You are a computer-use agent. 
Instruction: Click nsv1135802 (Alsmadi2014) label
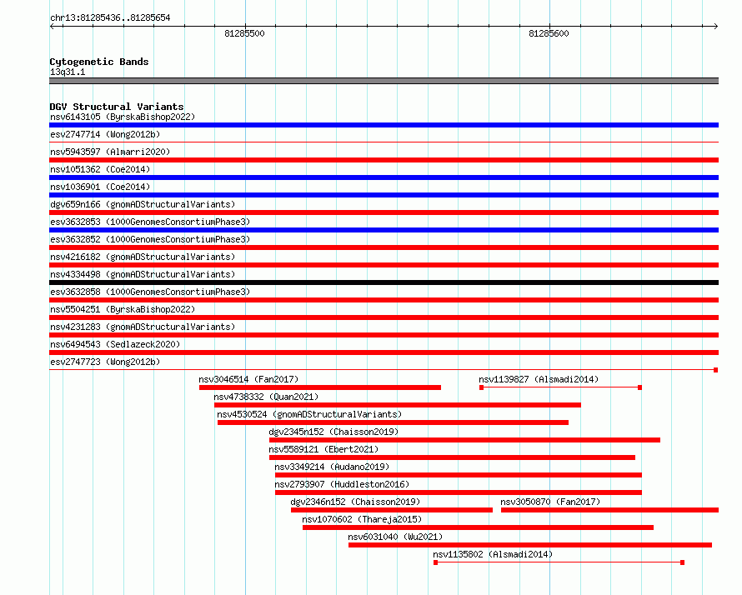tap(493, 554)
